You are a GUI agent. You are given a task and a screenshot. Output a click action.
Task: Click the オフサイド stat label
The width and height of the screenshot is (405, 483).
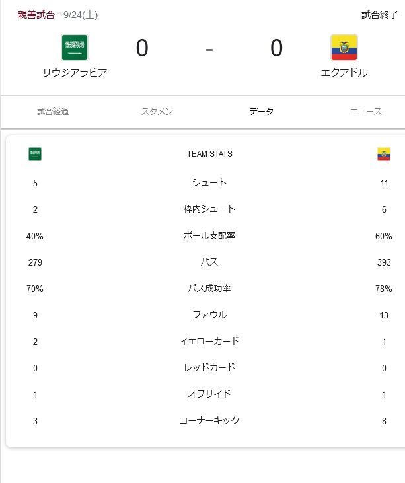pos(209,394)
